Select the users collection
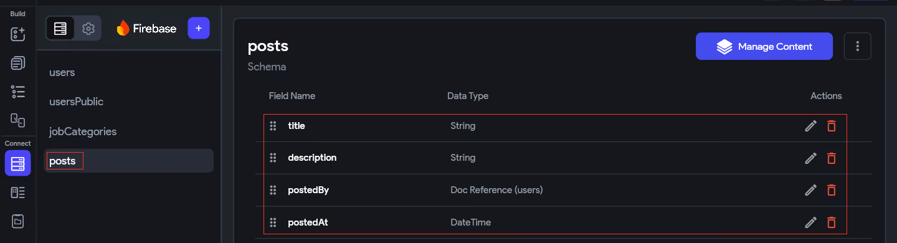Screen dimensions: 897x243 tap(62, 72)
